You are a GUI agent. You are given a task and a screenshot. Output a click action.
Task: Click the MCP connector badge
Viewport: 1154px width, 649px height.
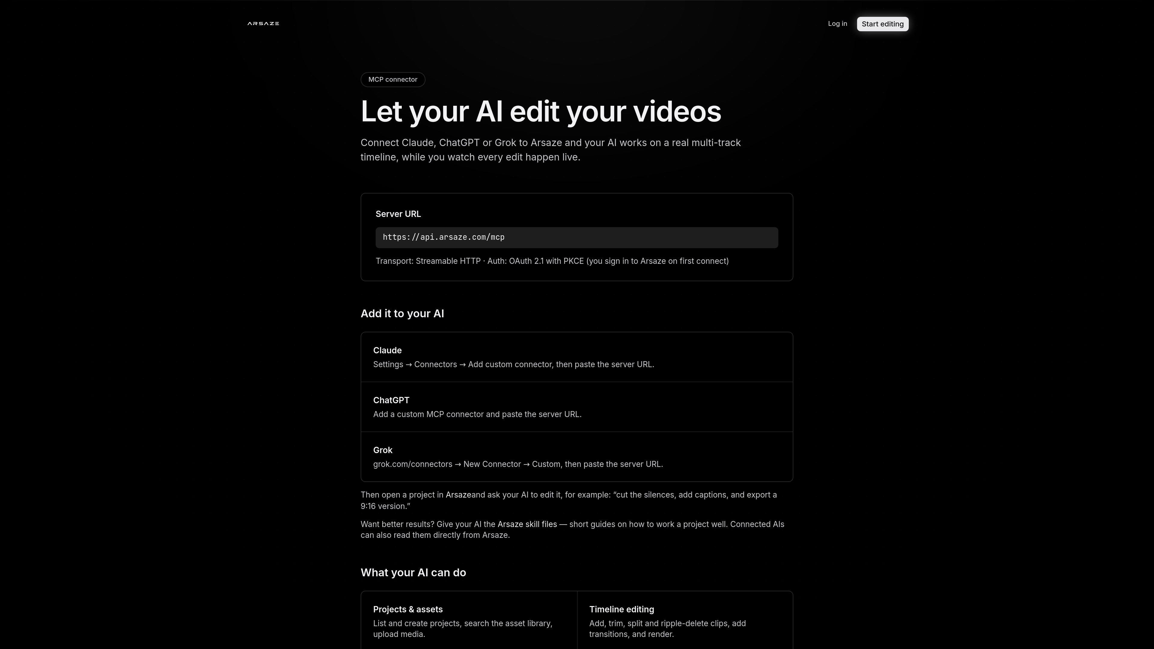click(x=393, y=79)
